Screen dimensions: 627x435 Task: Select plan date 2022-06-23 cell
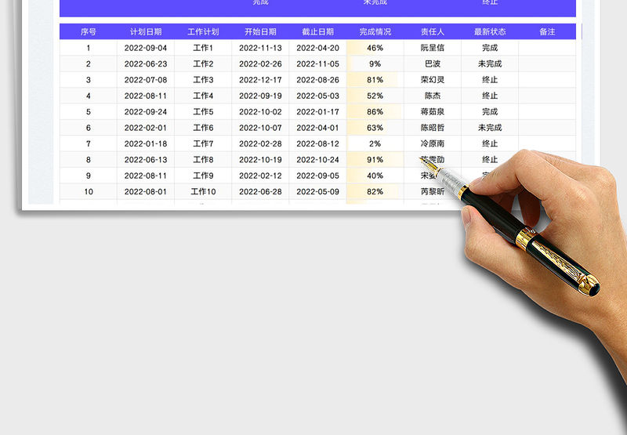pos(146,64)
